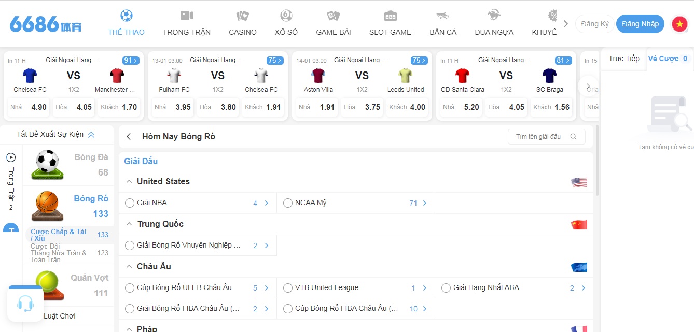Open NCAA Mỹ 71 matches arrow
694x332 pixels.
425,203
